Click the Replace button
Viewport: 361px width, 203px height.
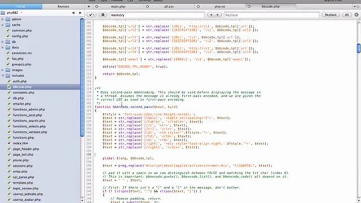[331, 15]
